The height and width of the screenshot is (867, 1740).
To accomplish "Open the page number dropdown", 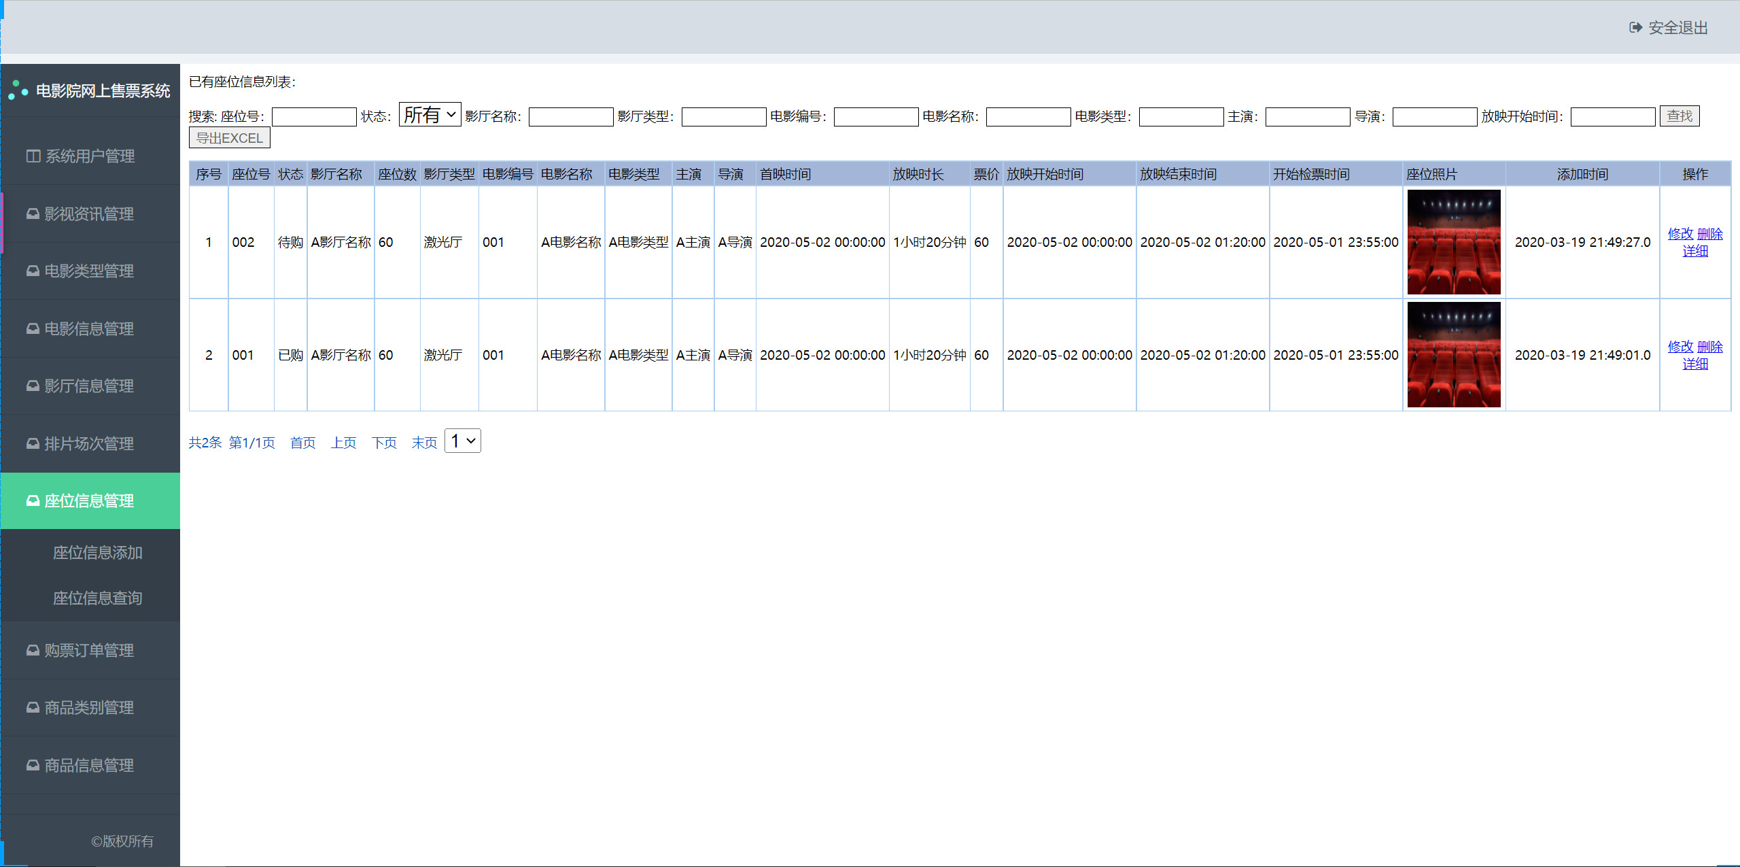I will click(x=462, y=441).
